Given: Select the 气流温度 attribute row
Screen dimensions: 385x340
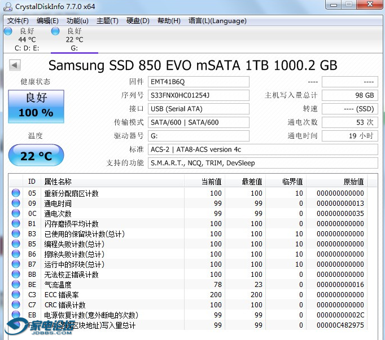Looking at the screenshot, I should coord(189,285).
